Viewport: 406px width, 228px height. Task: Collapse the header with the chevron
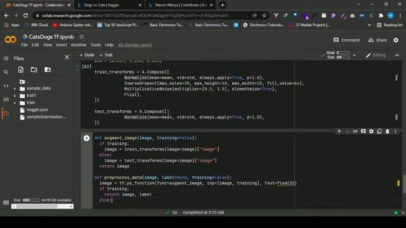[397, 55]
